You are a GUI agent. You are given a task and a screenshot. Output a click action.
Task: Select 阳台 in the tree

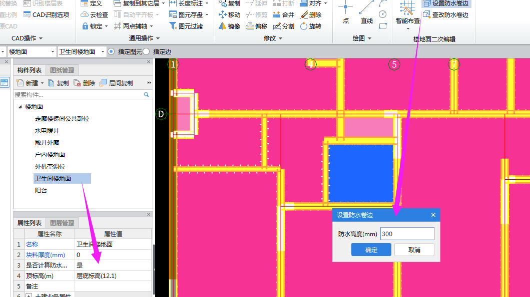(41, 191)
